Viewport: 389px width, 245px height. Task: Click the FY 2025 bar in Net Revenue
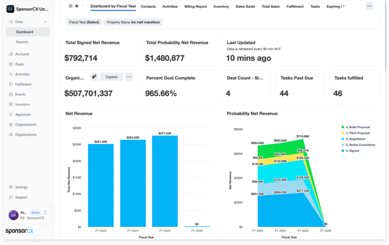tap(165, 181)
